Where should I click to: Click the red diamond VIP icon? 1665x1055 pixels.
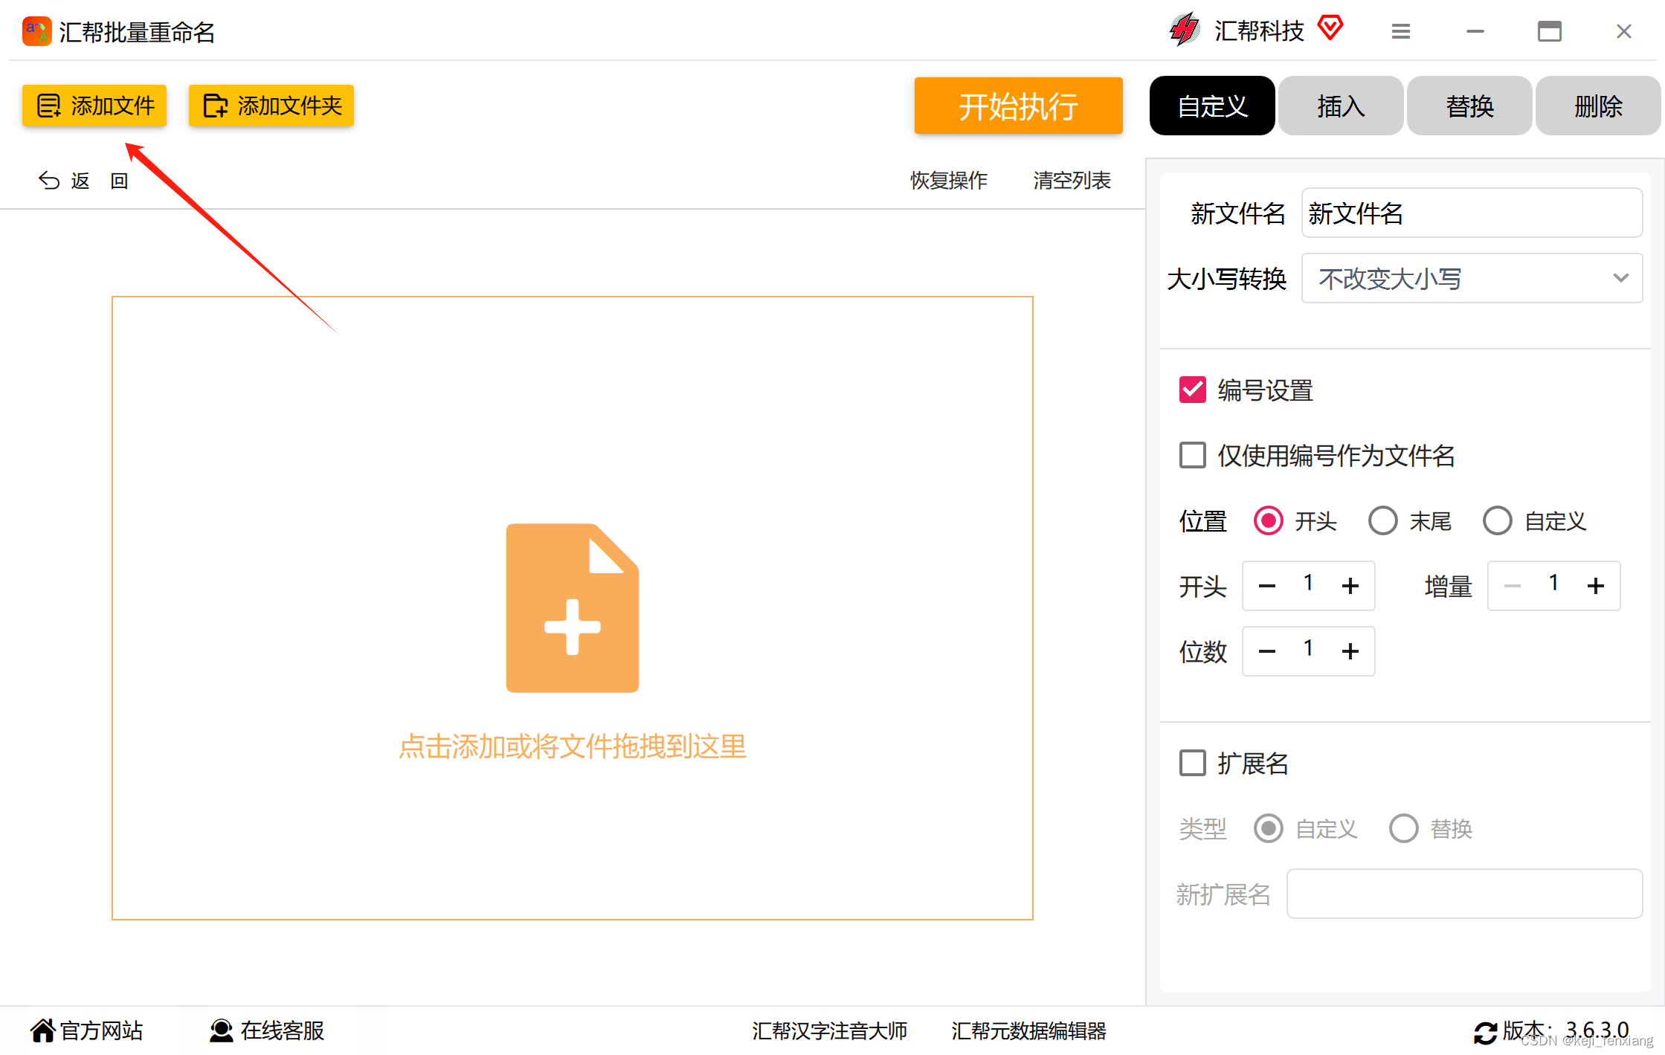(1330, 29)
